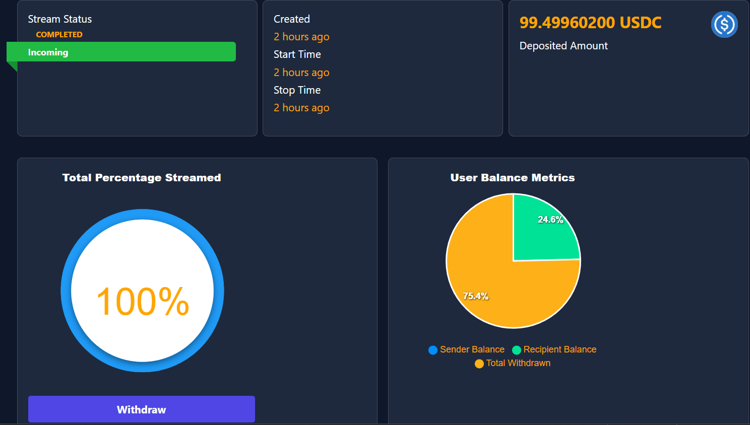Image resolution: width=750 pixels, height=425 pixels.
Task: Click the User Balance Metrics heading
Action: [512, 178]
